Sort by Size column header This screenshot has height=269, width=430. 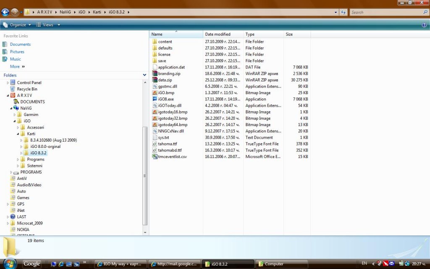pyautogui.click(x=297, y=34)
